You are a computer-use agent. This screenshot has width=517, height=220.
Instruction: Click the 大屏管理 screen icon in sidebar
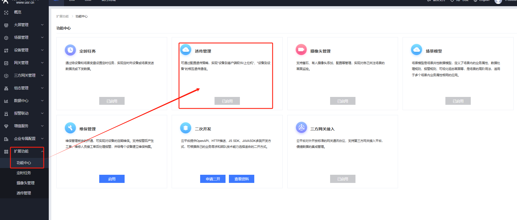tap(6, 25)
